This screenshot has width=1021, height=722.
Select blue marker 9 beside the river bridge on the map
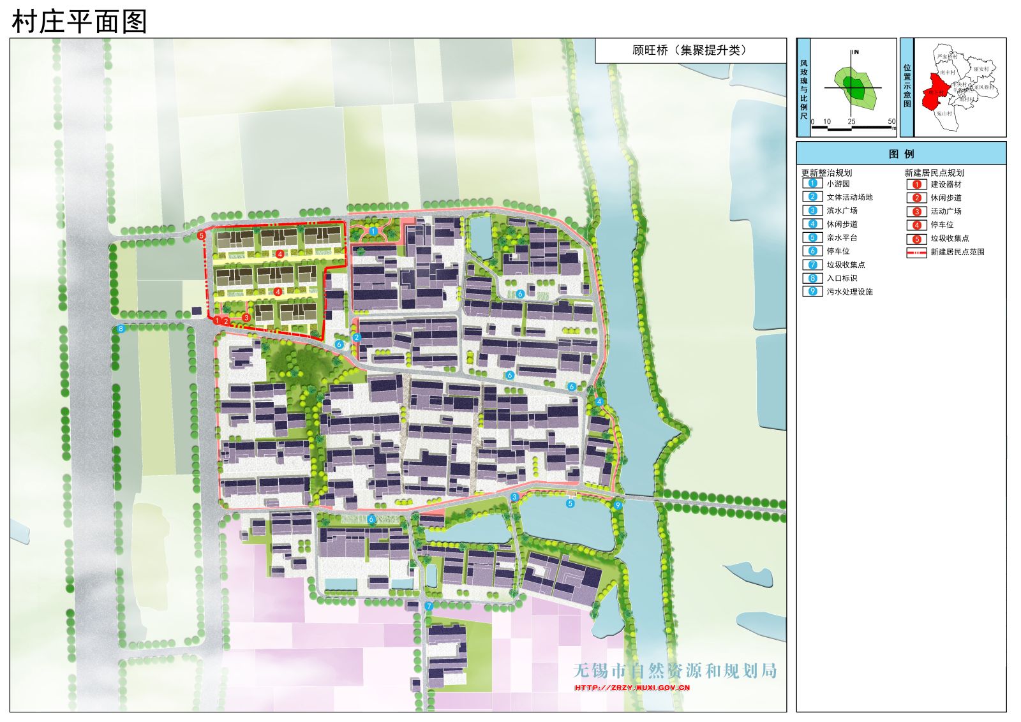(x=616, y=505)
